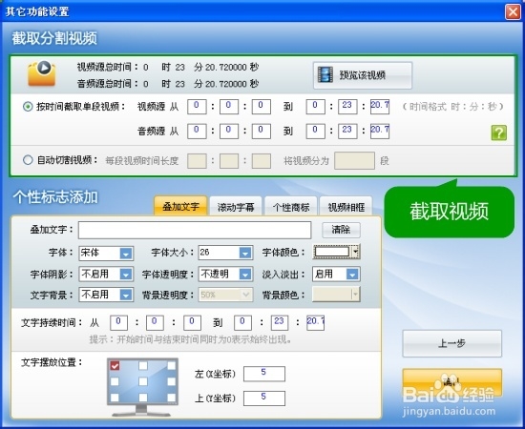Open the 字体 font dropdown

(126, 254)
